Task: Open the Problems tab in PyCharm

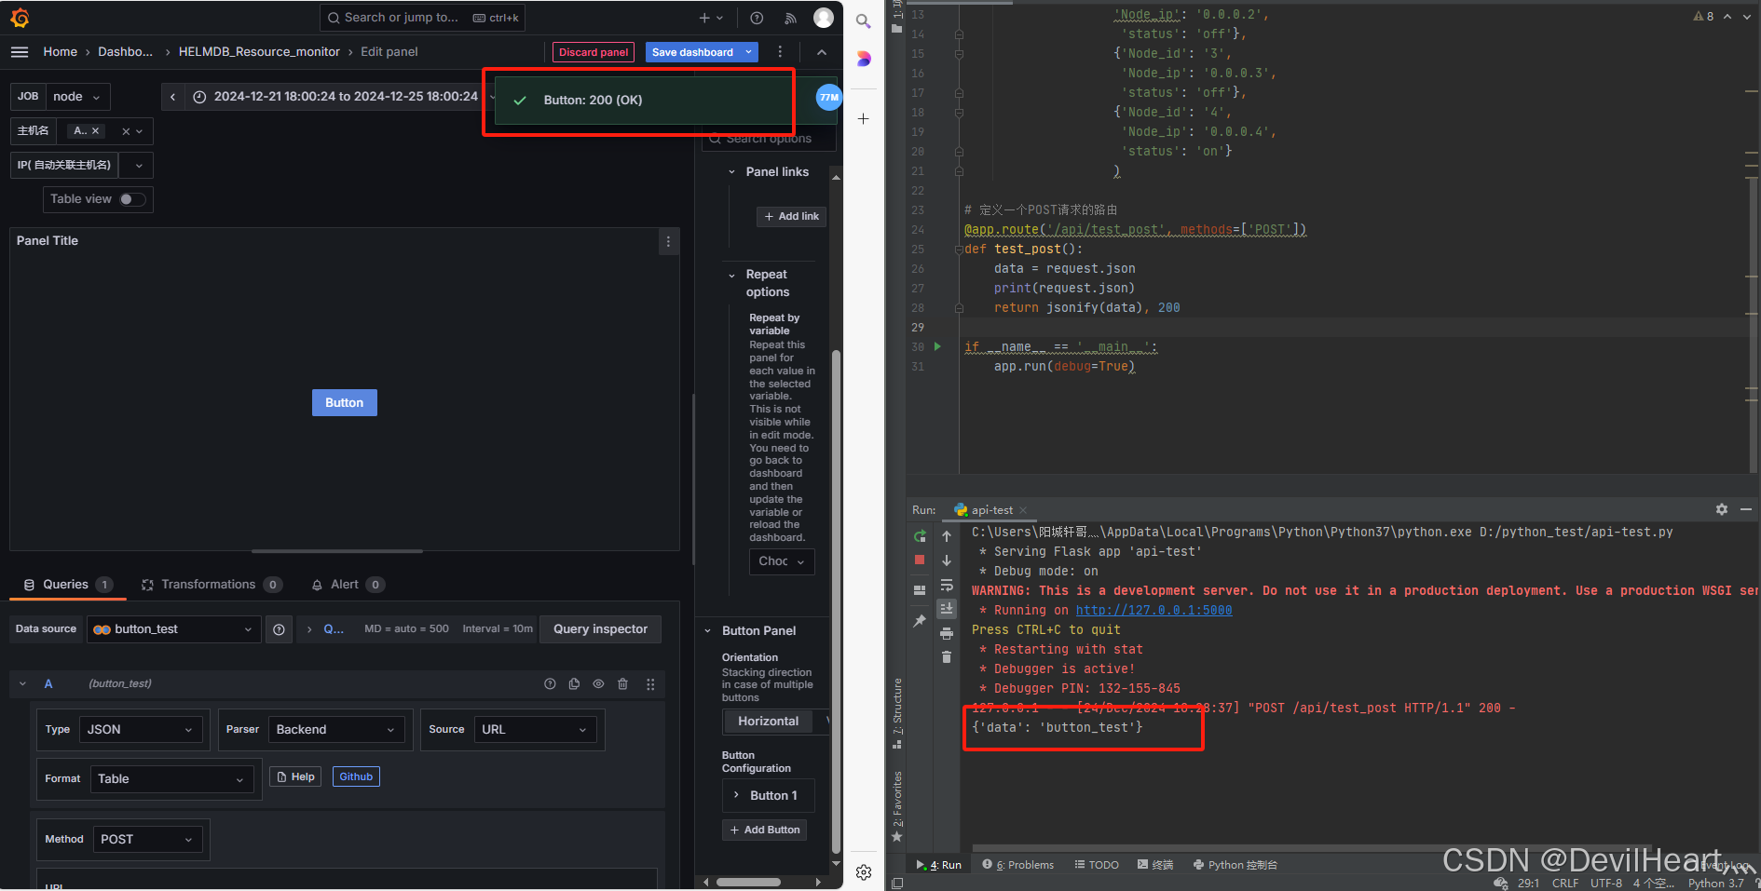Action: point(1017,865)
